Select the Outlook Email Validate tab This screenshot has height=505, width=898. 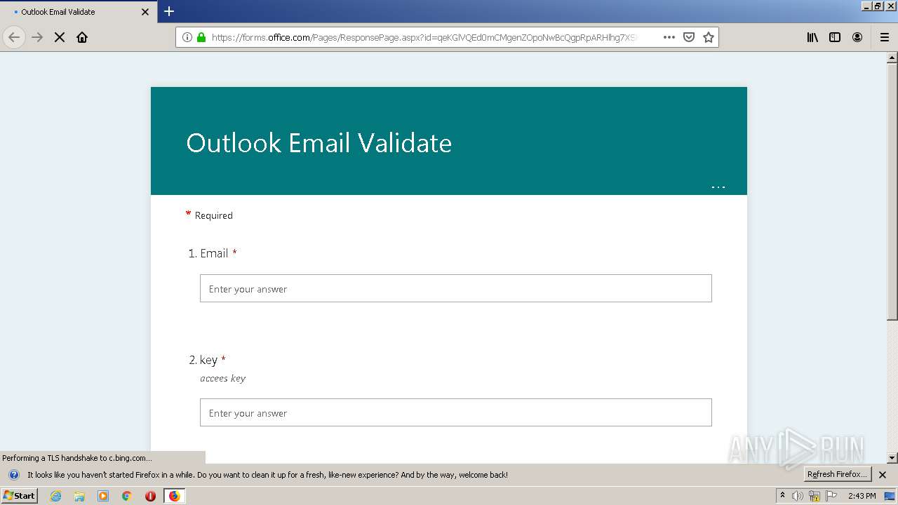pyautogui.click(x=79, y=12)
